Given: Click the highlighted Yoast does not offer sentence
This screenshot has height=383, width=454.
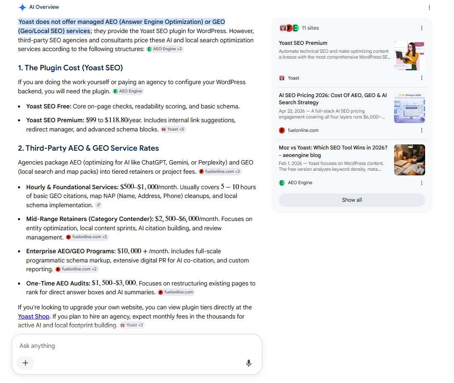Looking at the screenshot, I should pos(121,26).
